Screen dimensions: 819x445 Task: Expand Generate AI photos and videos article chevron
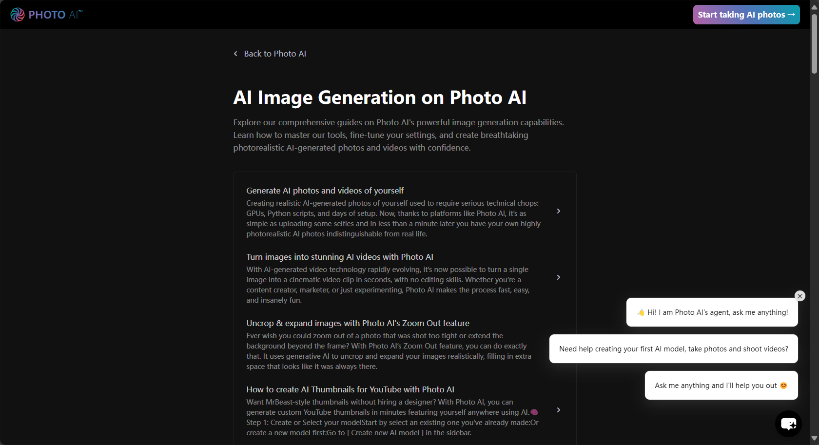point(559,211)
